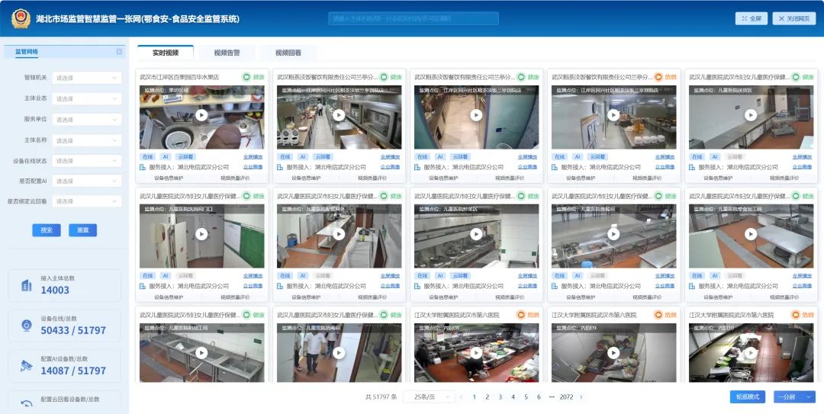The height and width of the screenshot is (414, 824).
Task: Open the 25条/页 page size dropdown
Action: (x=429, y=396)
